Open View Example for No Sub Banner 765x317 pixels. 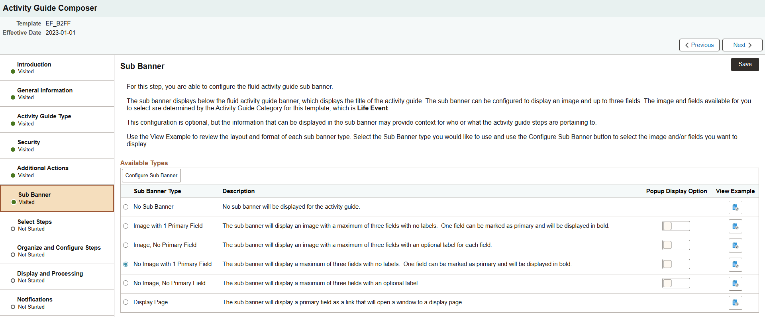735,207
